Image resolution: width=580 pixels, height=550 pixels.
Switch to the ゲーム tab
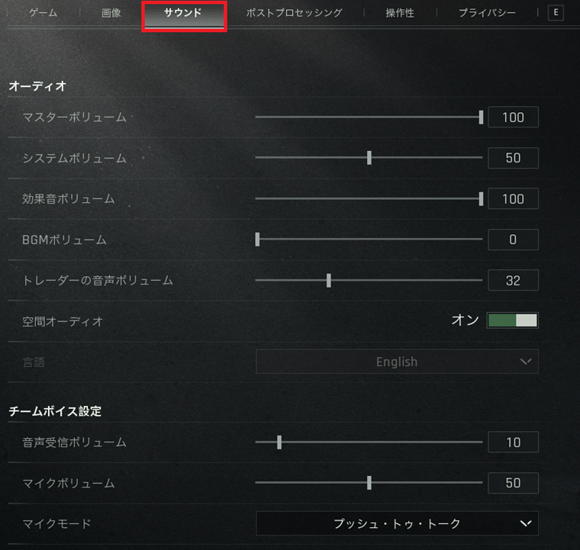tap(43, 13)
